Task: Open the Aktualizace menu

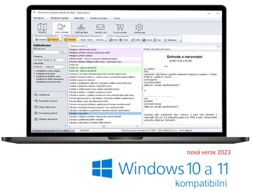Action: click(39, 18)
